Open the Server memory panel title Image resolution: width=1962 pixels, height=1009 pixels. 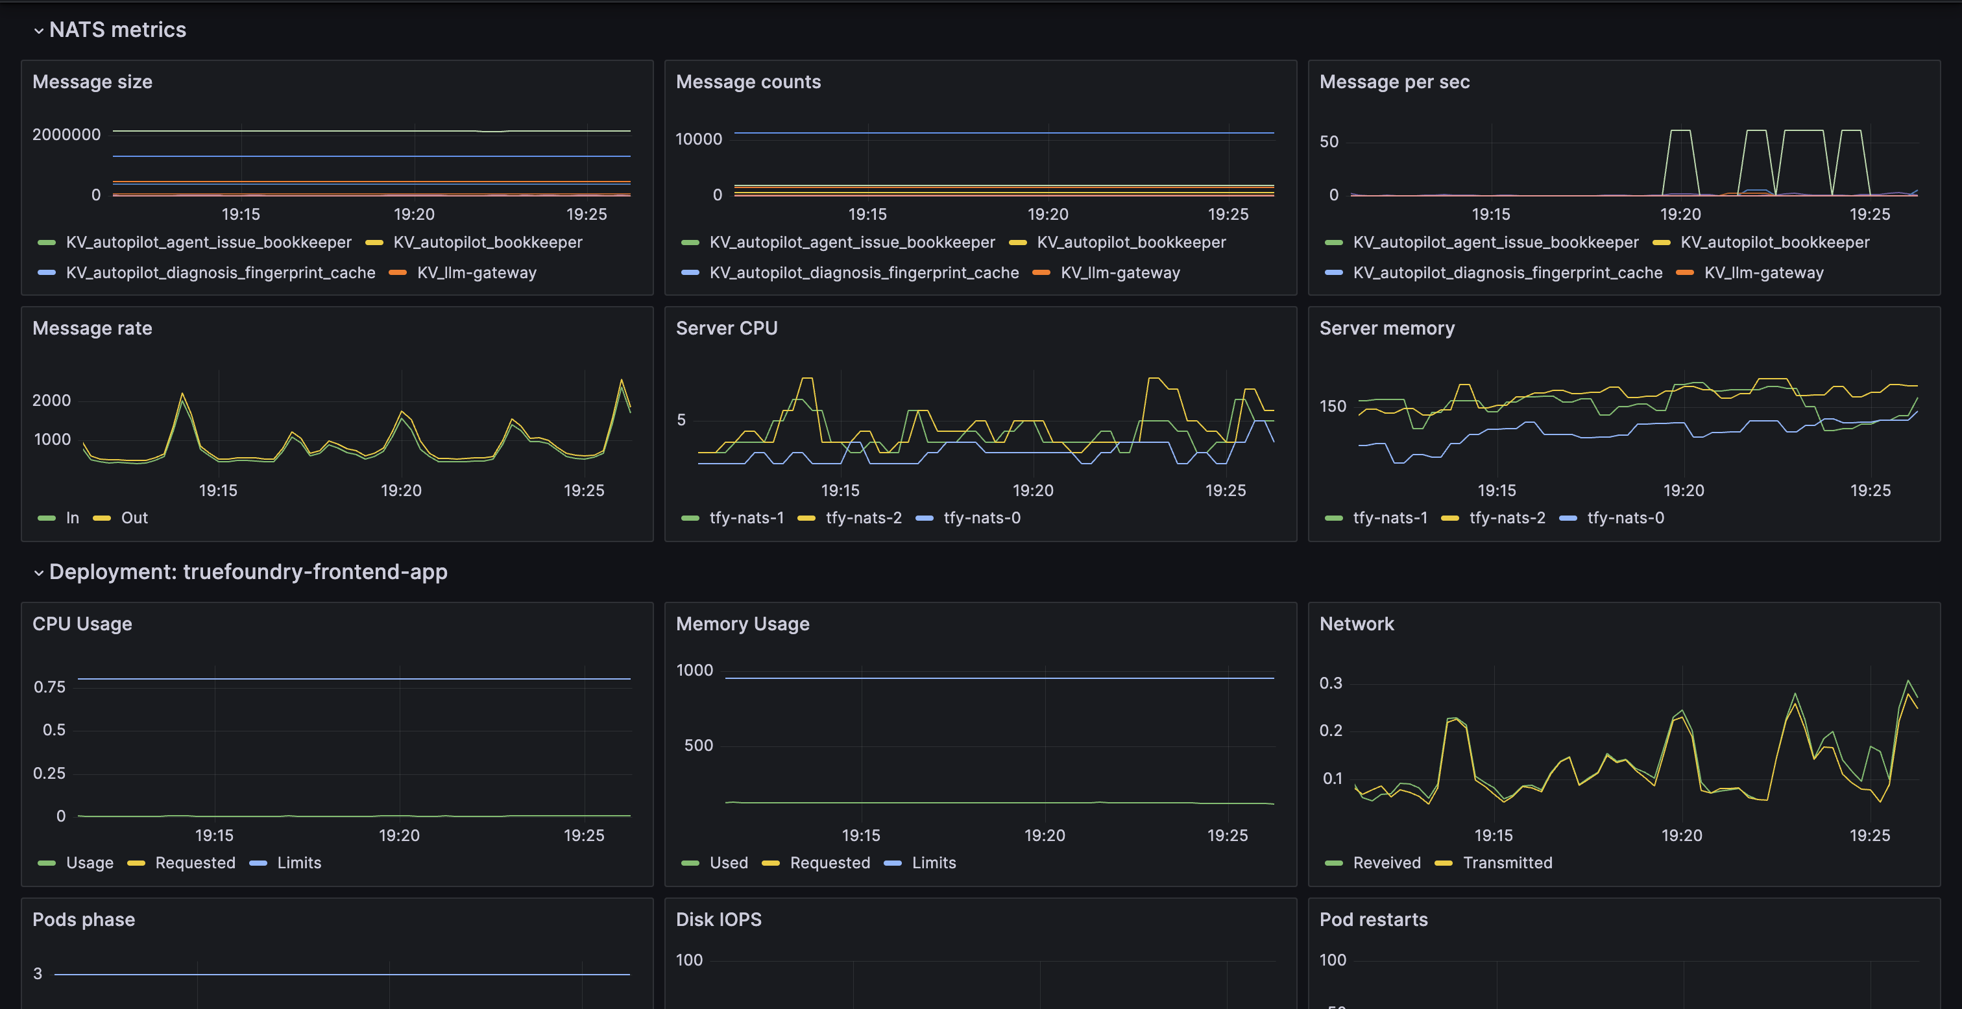pyautogui.click(x=1387, y=328)
